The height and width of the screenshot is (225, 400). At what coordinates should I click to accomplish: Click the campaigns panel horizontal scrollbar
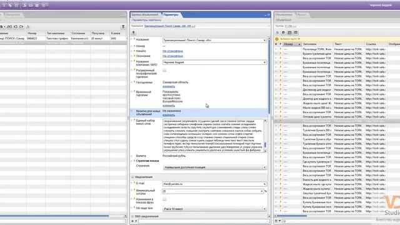(54, 216)
